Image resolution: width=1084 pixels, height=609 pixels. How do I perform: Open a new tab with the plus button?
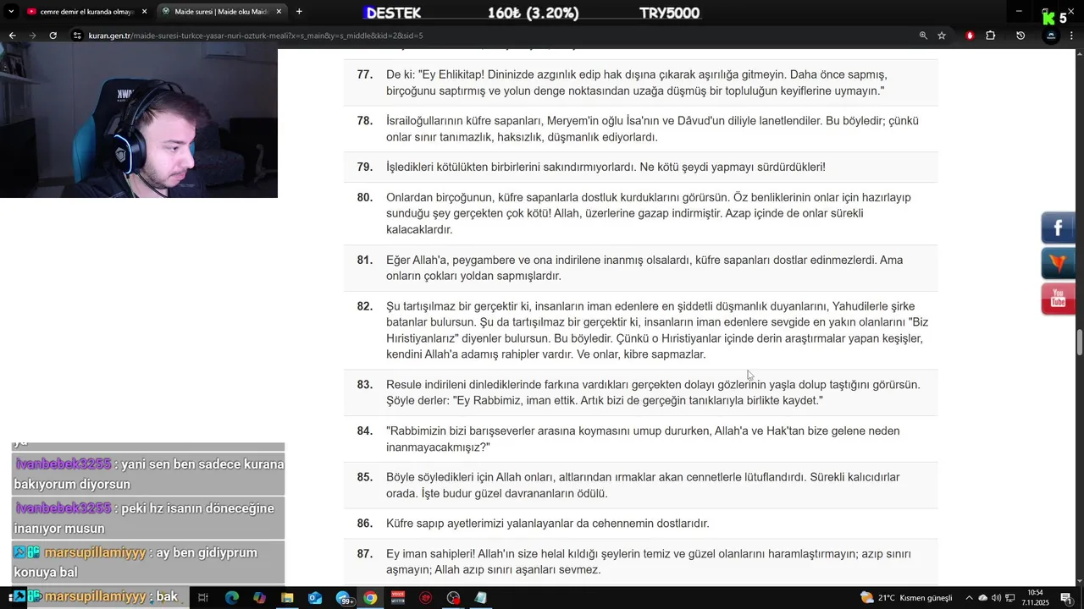pos(299,12)
